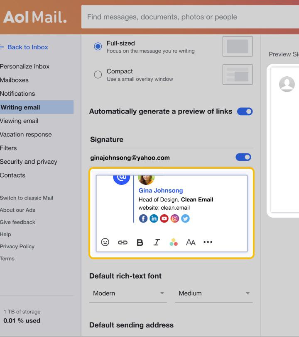Image resolution: width=299 pixels, height=337 pixels.
Task: Open the Modern font family dropdown
Action: [128, 293]
